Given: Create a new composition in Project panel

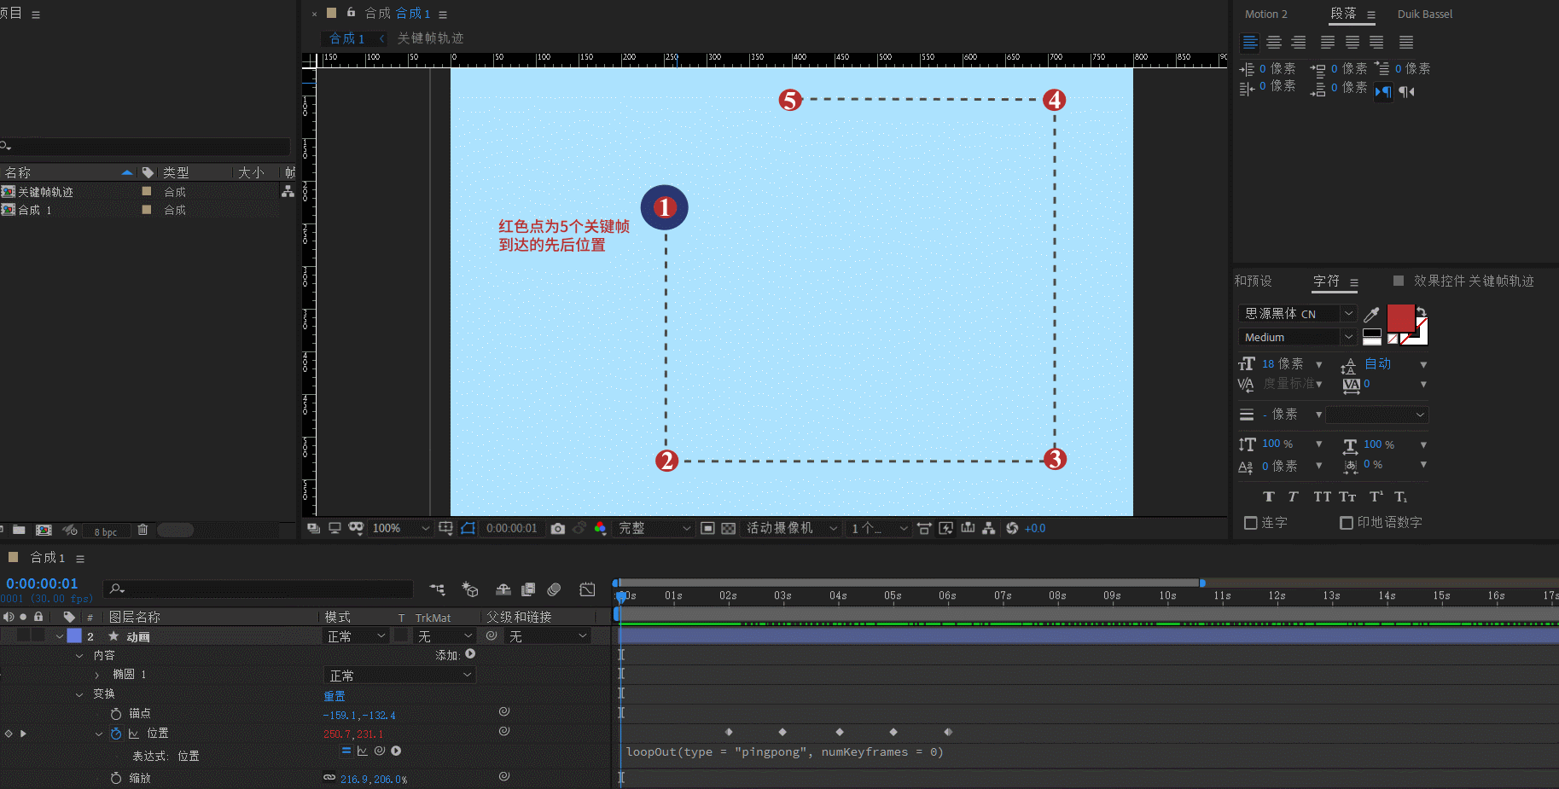Looking at the screenshot, I should [x=44, y=530].
